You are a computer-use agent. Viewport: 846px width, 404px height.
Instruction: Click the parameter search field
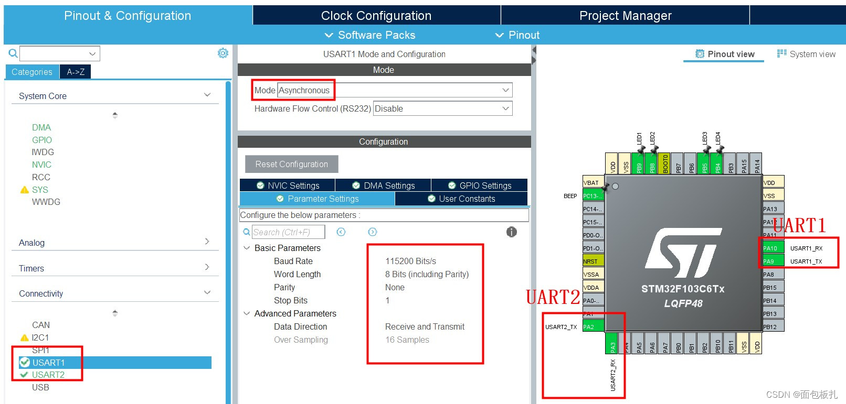pos(288,232)
